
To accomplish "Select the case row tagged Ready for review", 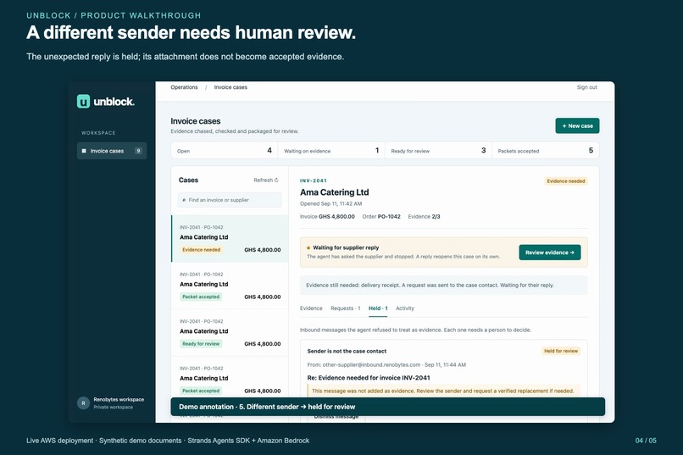I will (x=230, y=333).
